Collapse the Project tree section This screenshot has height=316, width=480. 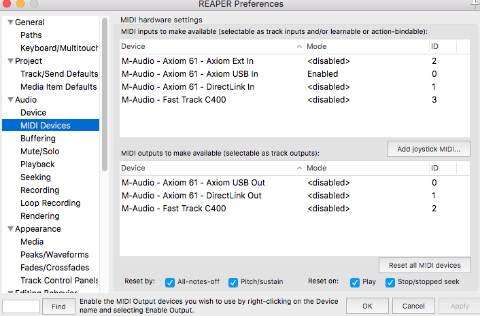(x=10, y=61)
